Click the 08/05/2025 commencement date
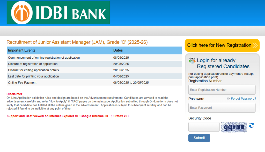 click(x=121, y=58)
